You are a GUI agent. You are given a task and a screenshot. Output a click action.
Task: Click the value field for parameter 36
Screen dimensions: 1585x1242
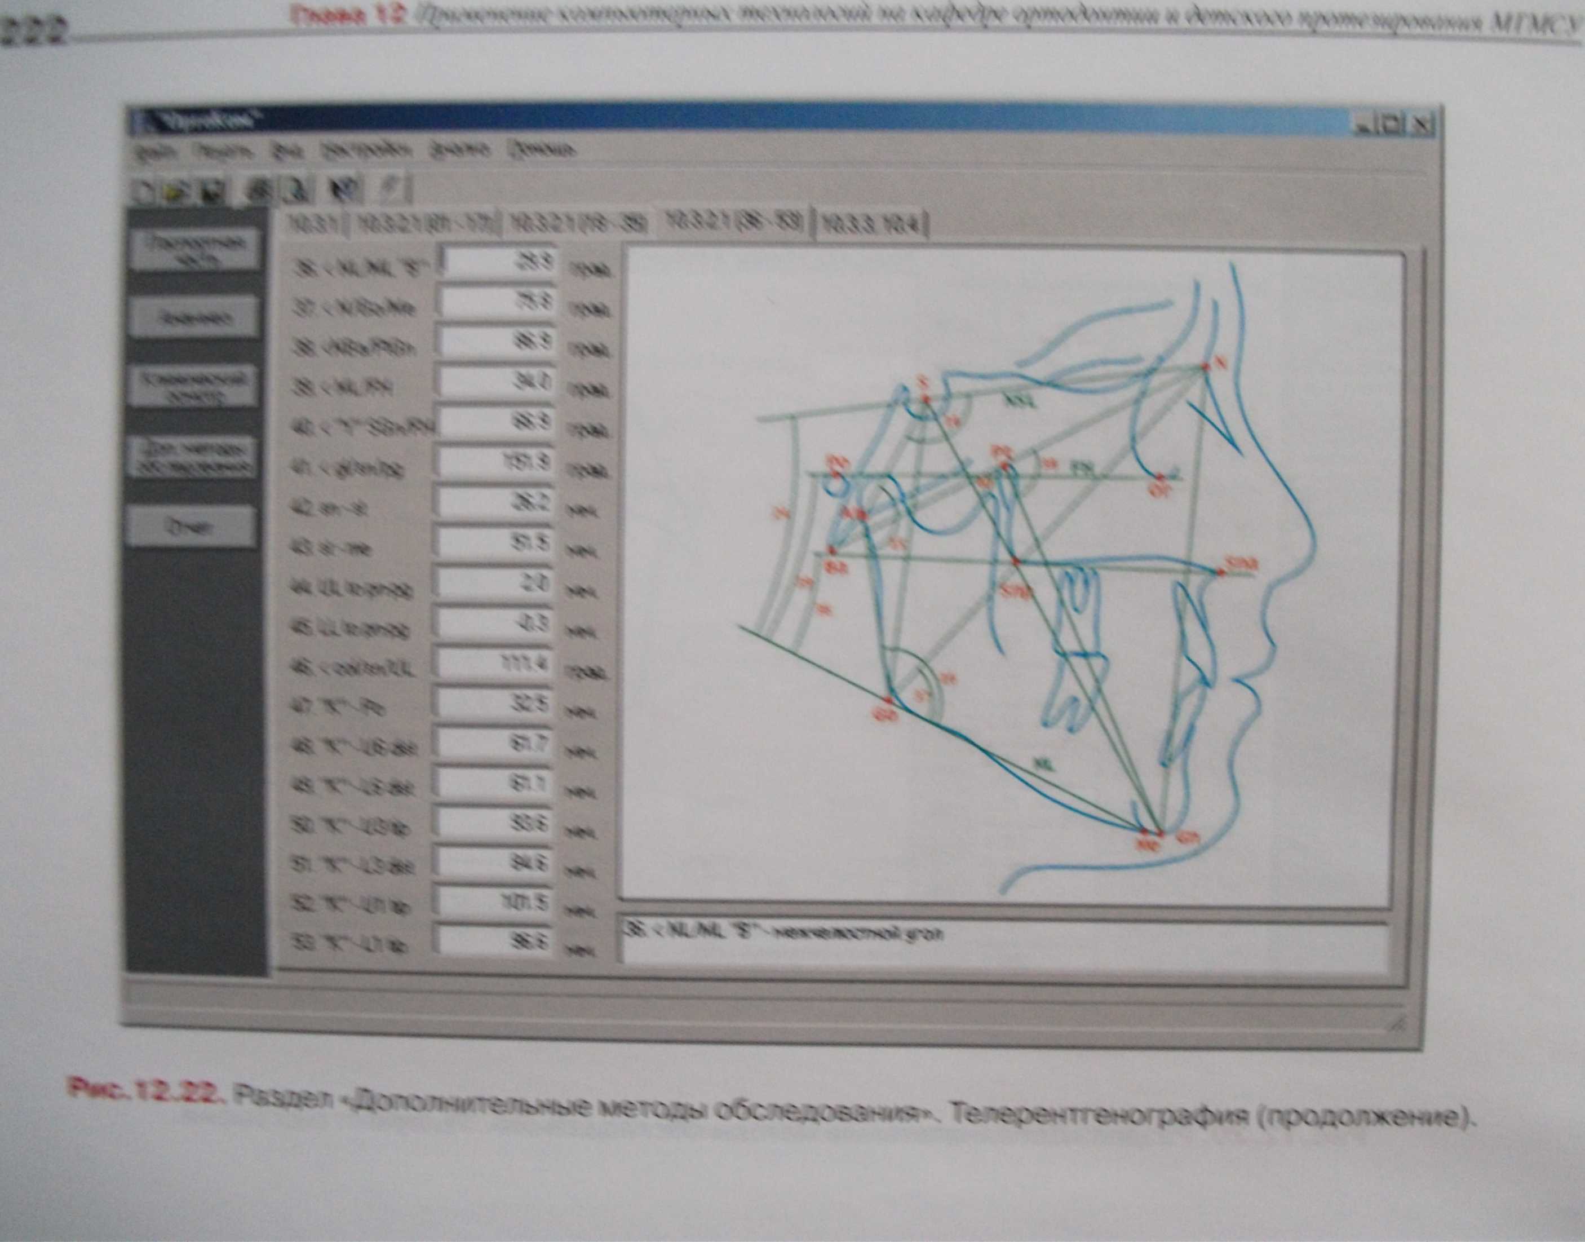(x=499, y=263)
